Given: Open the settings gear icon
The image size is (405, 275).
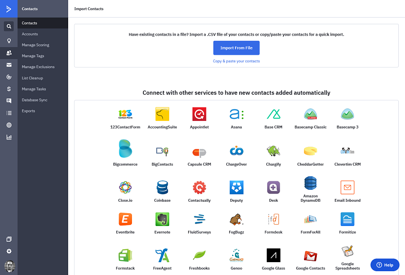Looking at the screenshot, I should (9, 251).
